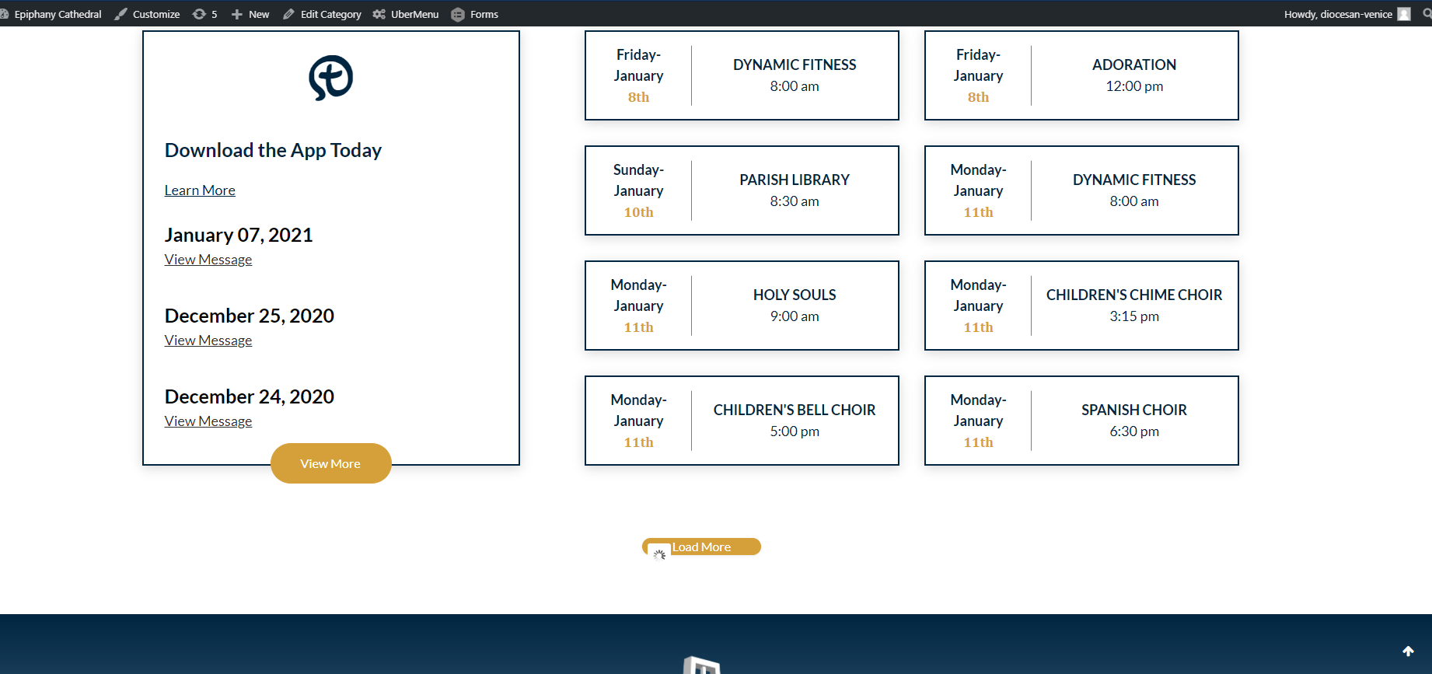Screen dimensions: 1432x674
Task: View Message for December 24, 2020
Action: click(208, 421)
